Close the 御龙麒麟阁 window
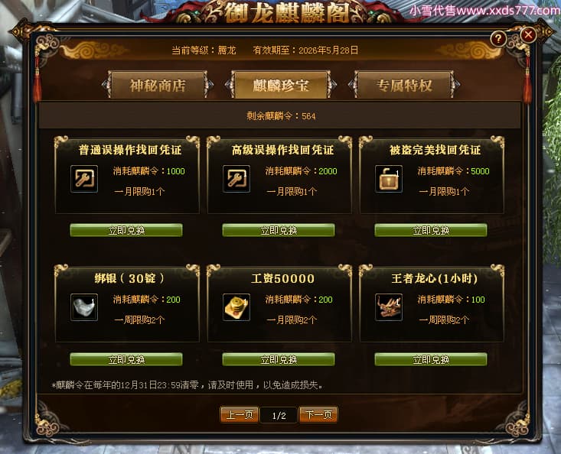The image size is (561, 454). tap(528, 34)
